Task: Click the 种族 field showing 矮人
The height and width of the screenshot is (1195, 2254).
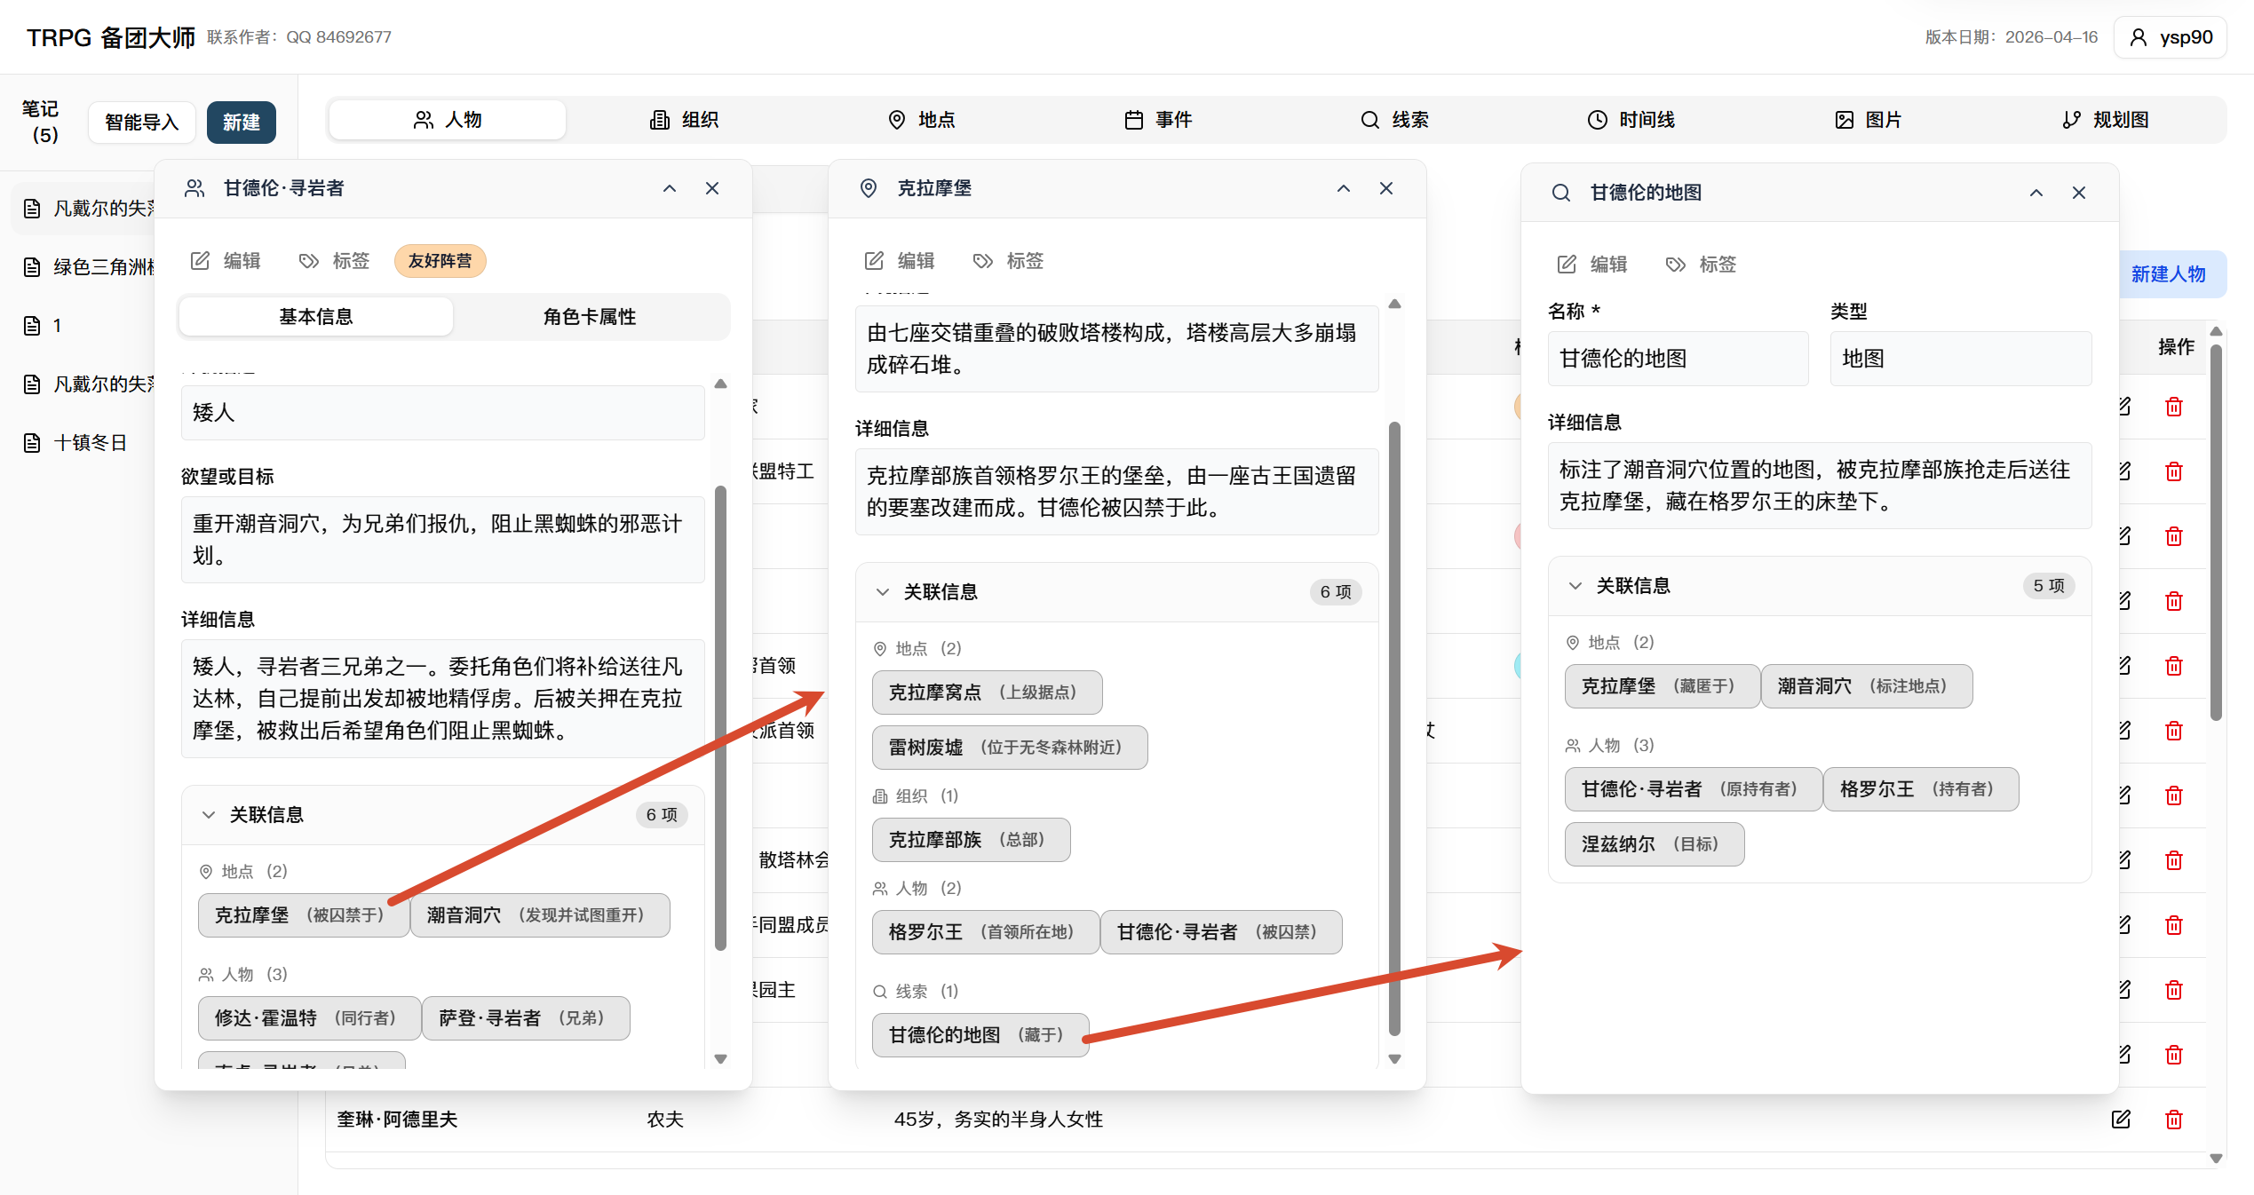Action: 443,413
